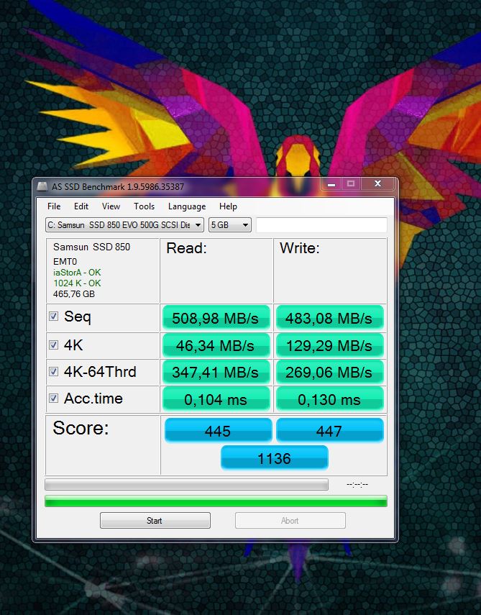
Task: Minimize the AS SSD Benchmark window
Action: click(x=331, y=184)
